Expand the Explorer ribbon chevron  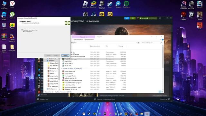[x=160, y=39]
